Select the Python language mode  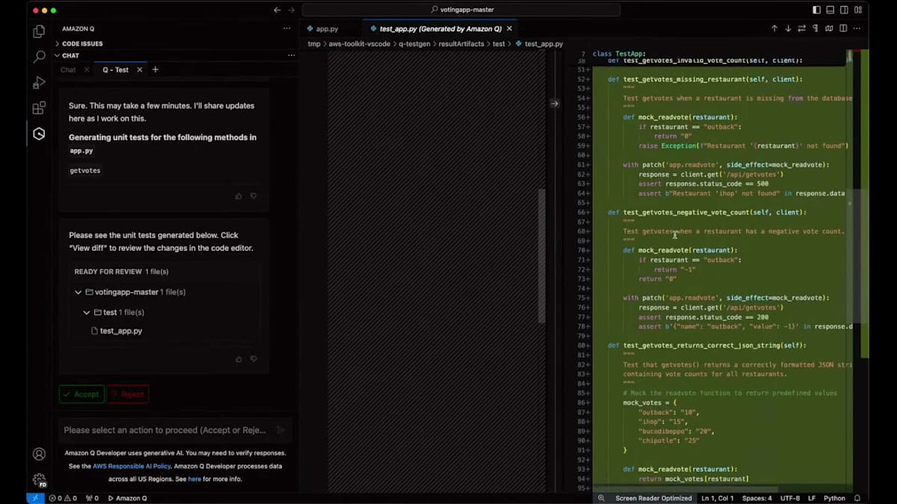pyautogui.click(x=834, y=498)
